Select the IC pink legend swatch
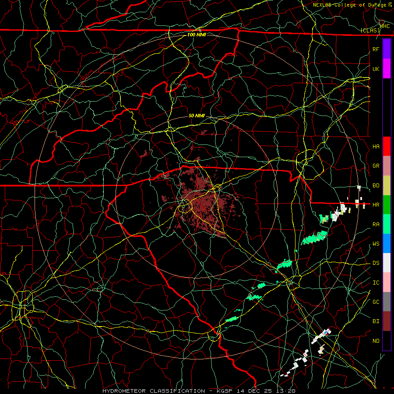Screen dimensions: 394x394 [x=387, y=282]
